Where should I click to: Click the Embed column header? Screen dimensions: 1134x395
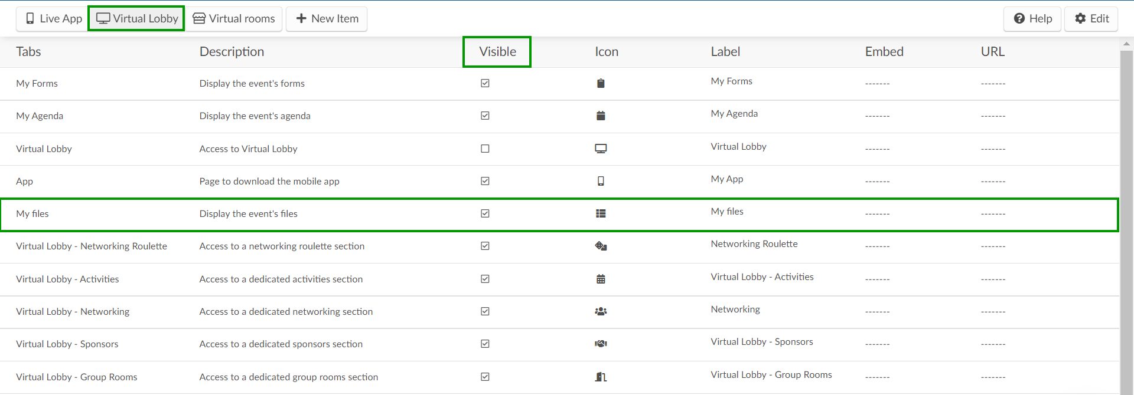(884, 52)
